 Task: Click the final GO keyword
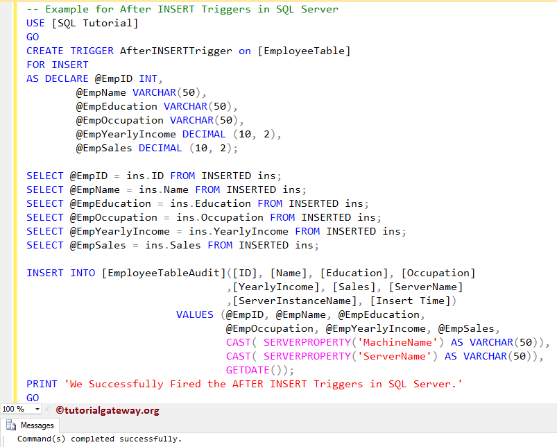(x=32, y=398)
